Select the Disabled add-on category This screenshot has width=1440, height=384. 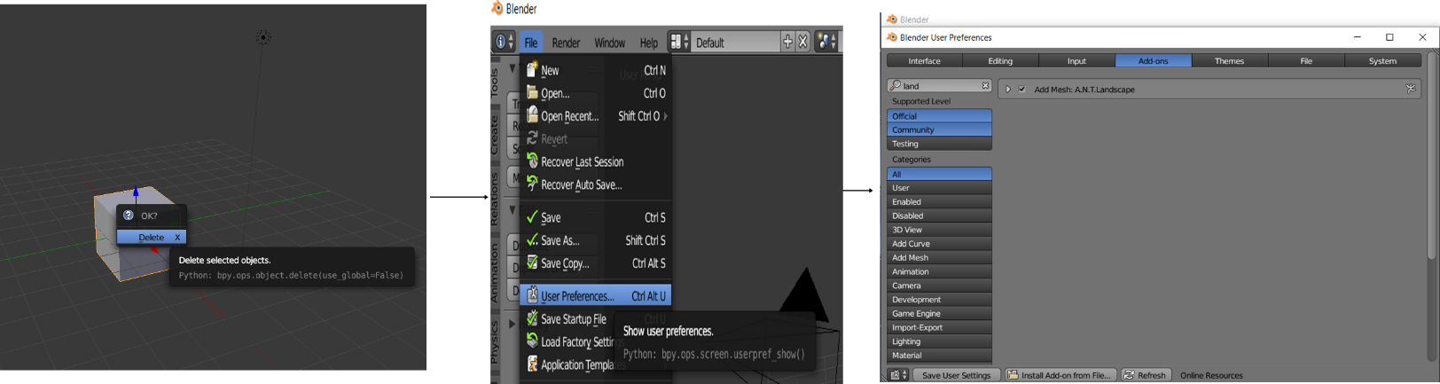pyautogui.click(x=939, y=216)
